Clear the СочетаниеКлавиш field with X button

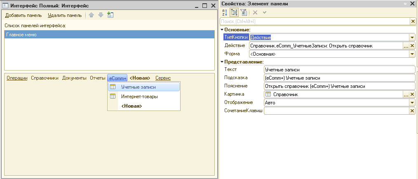tap(412, 111)
